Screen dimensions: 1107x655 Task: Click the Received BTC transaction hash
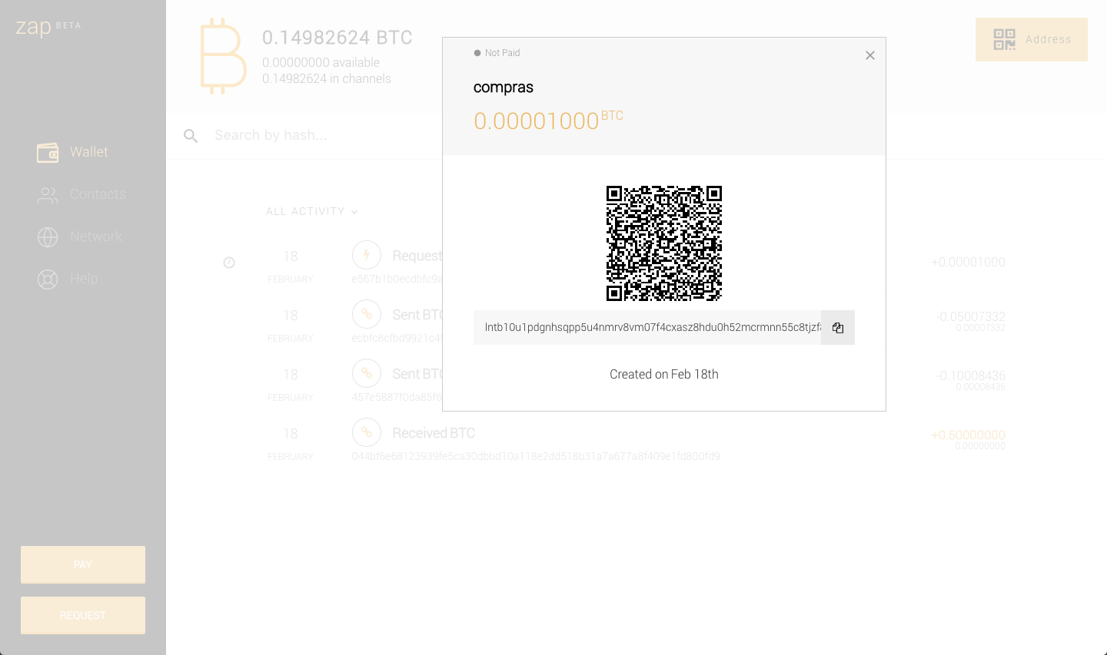click(536, 456)
